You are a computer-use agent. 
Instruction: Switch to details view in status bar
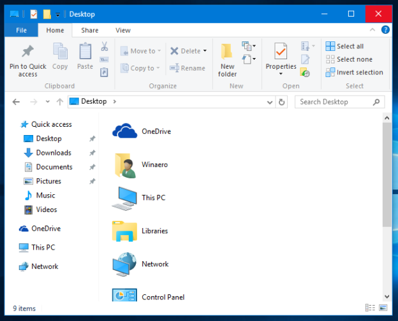tap(370, 308)
